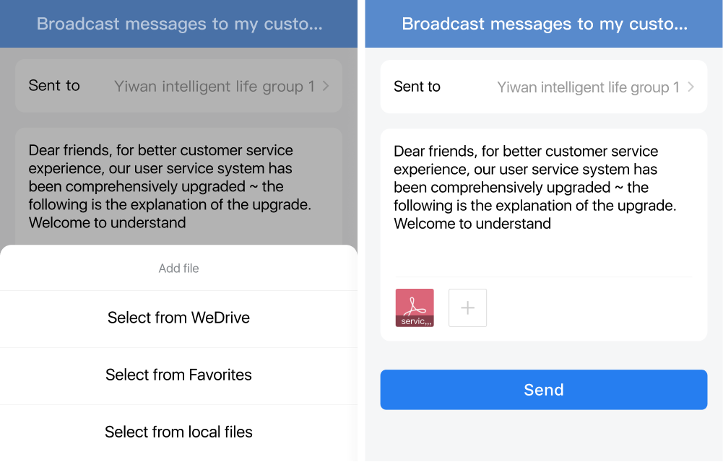Choose Select from WeDrive option
The height and width of the screenshot is (462, 723).
point(178,318)
